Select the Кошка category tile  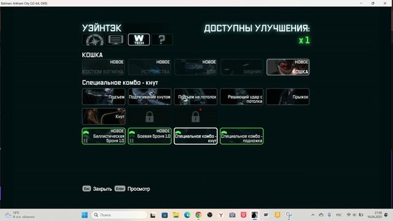[x=288, y=67]
